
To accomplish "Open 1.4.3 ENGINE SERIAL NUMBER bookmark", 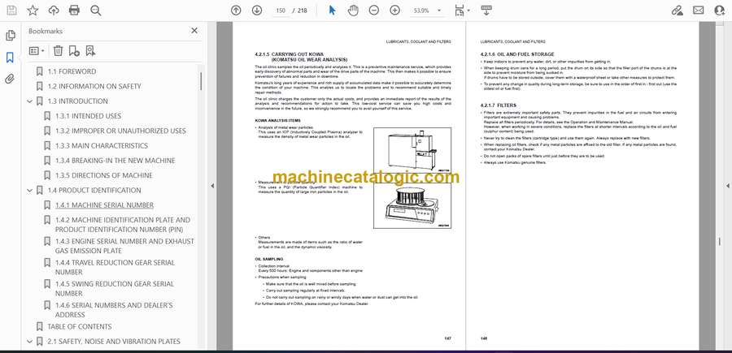I will click(124, 246).
